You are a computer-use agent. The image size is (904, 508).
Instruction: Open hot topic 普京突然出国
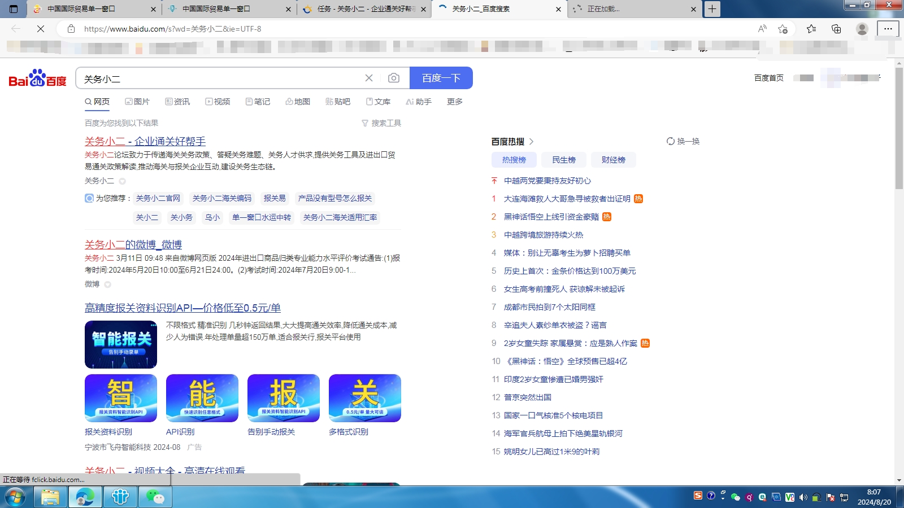pyautogui.click(x=528, y=397)
